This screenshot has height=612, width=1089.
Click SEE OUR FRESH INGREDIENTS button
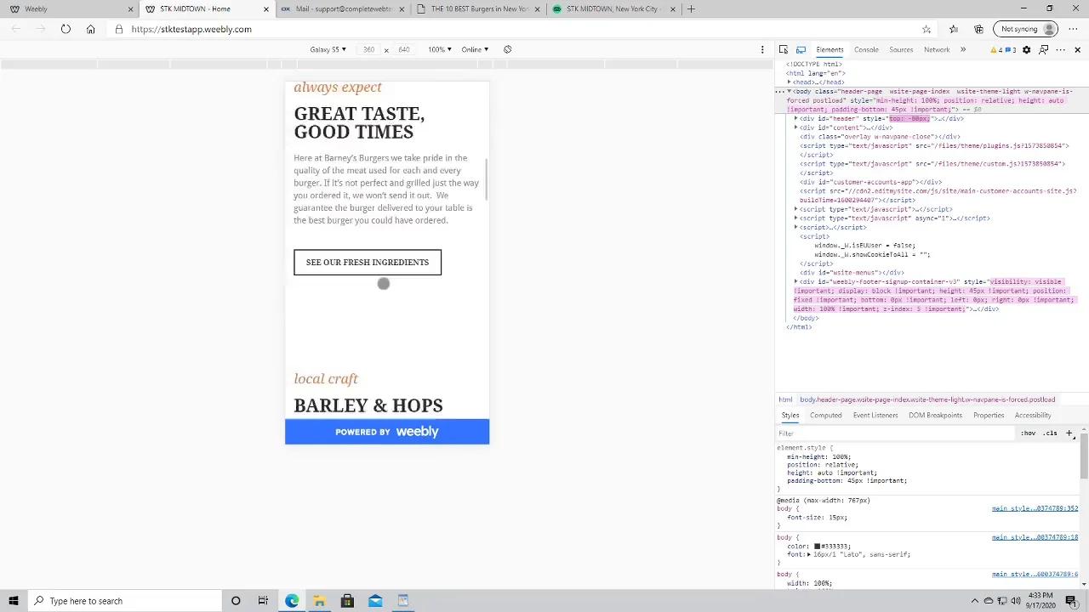(368, 262)
